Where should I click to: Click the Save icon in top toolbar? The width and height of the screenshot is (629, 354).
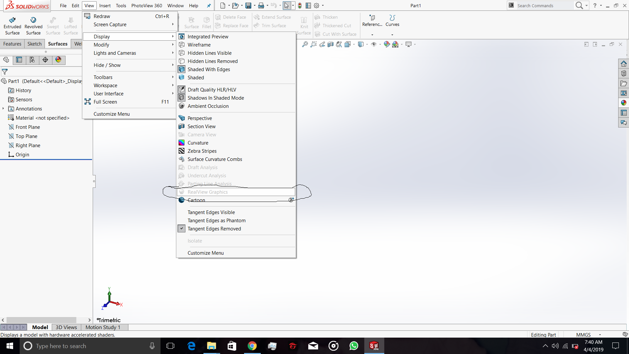(x=248, y=6)
